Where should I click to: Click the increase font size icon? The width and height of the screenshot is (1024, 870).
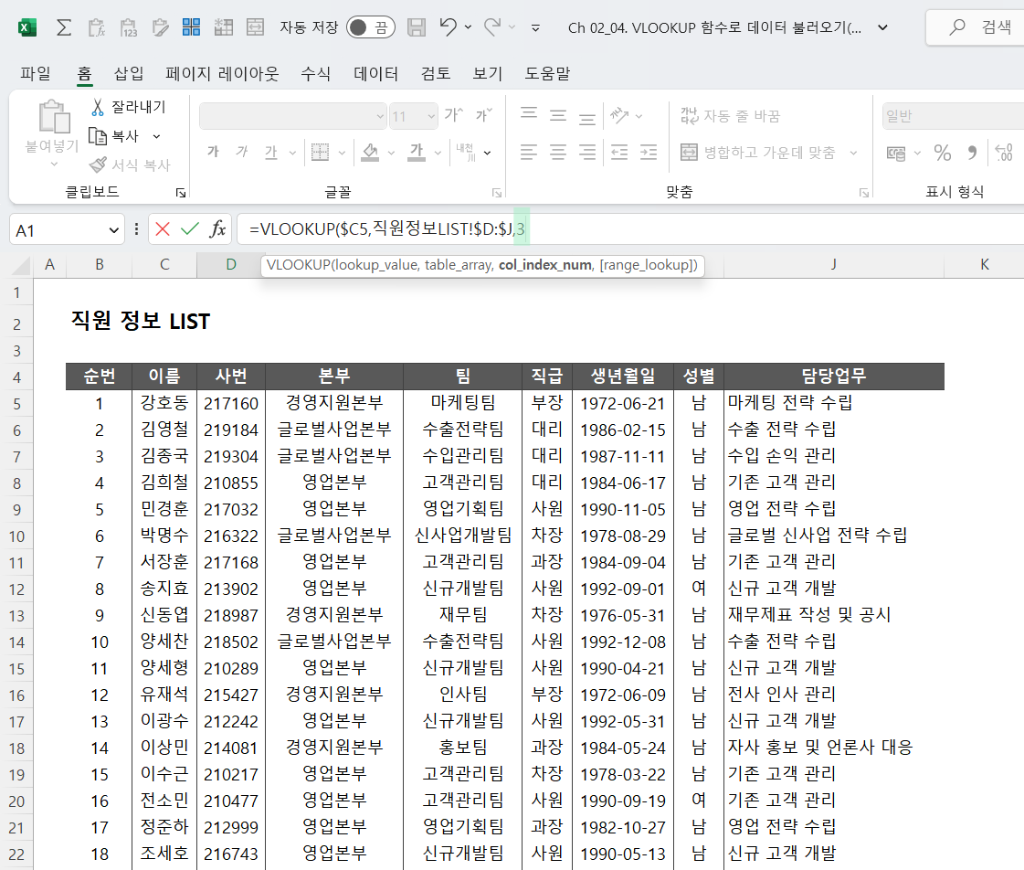[453, 116]
